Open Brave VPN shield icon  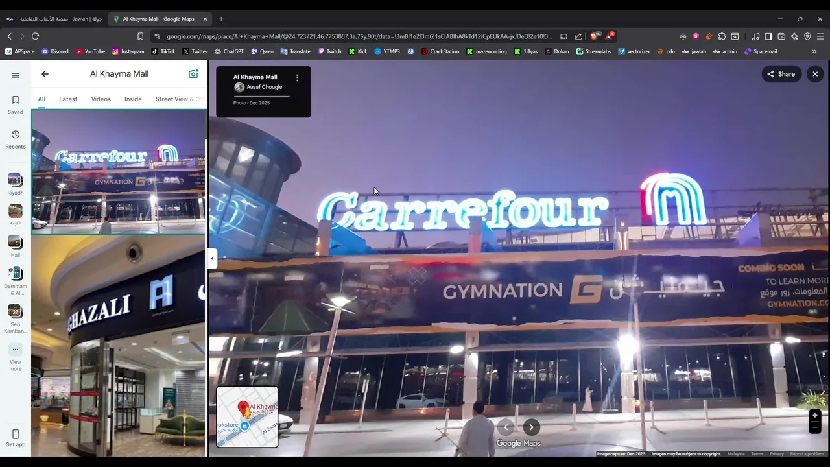(807, 36)
